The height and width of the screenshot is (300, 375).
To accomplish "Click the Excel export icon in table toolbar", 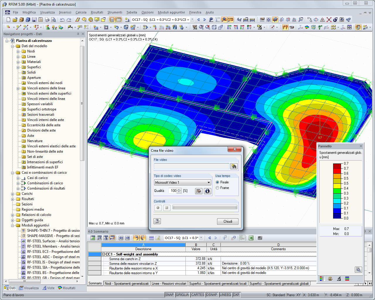I will coord(251,238).
